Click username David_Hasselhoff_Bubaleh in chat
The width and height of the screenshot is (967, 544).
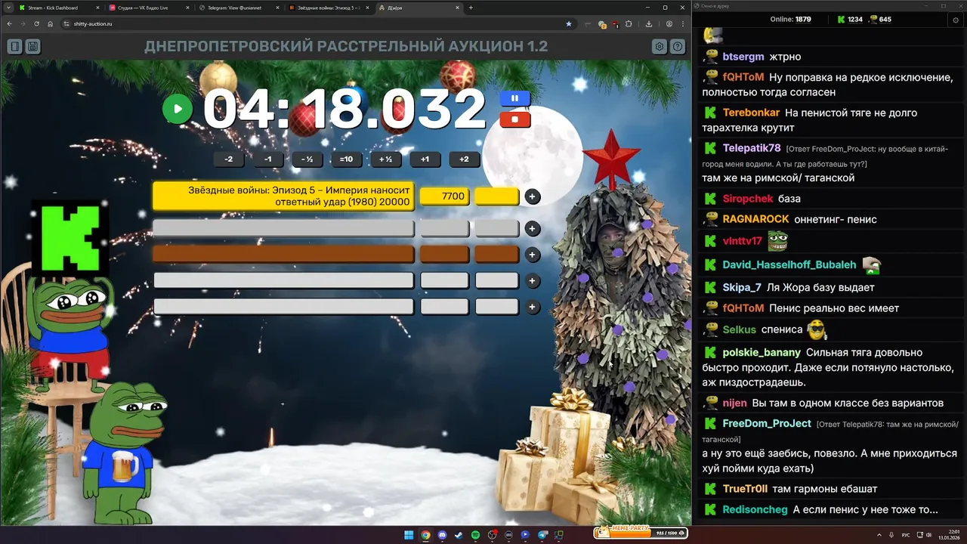(789, 264)
